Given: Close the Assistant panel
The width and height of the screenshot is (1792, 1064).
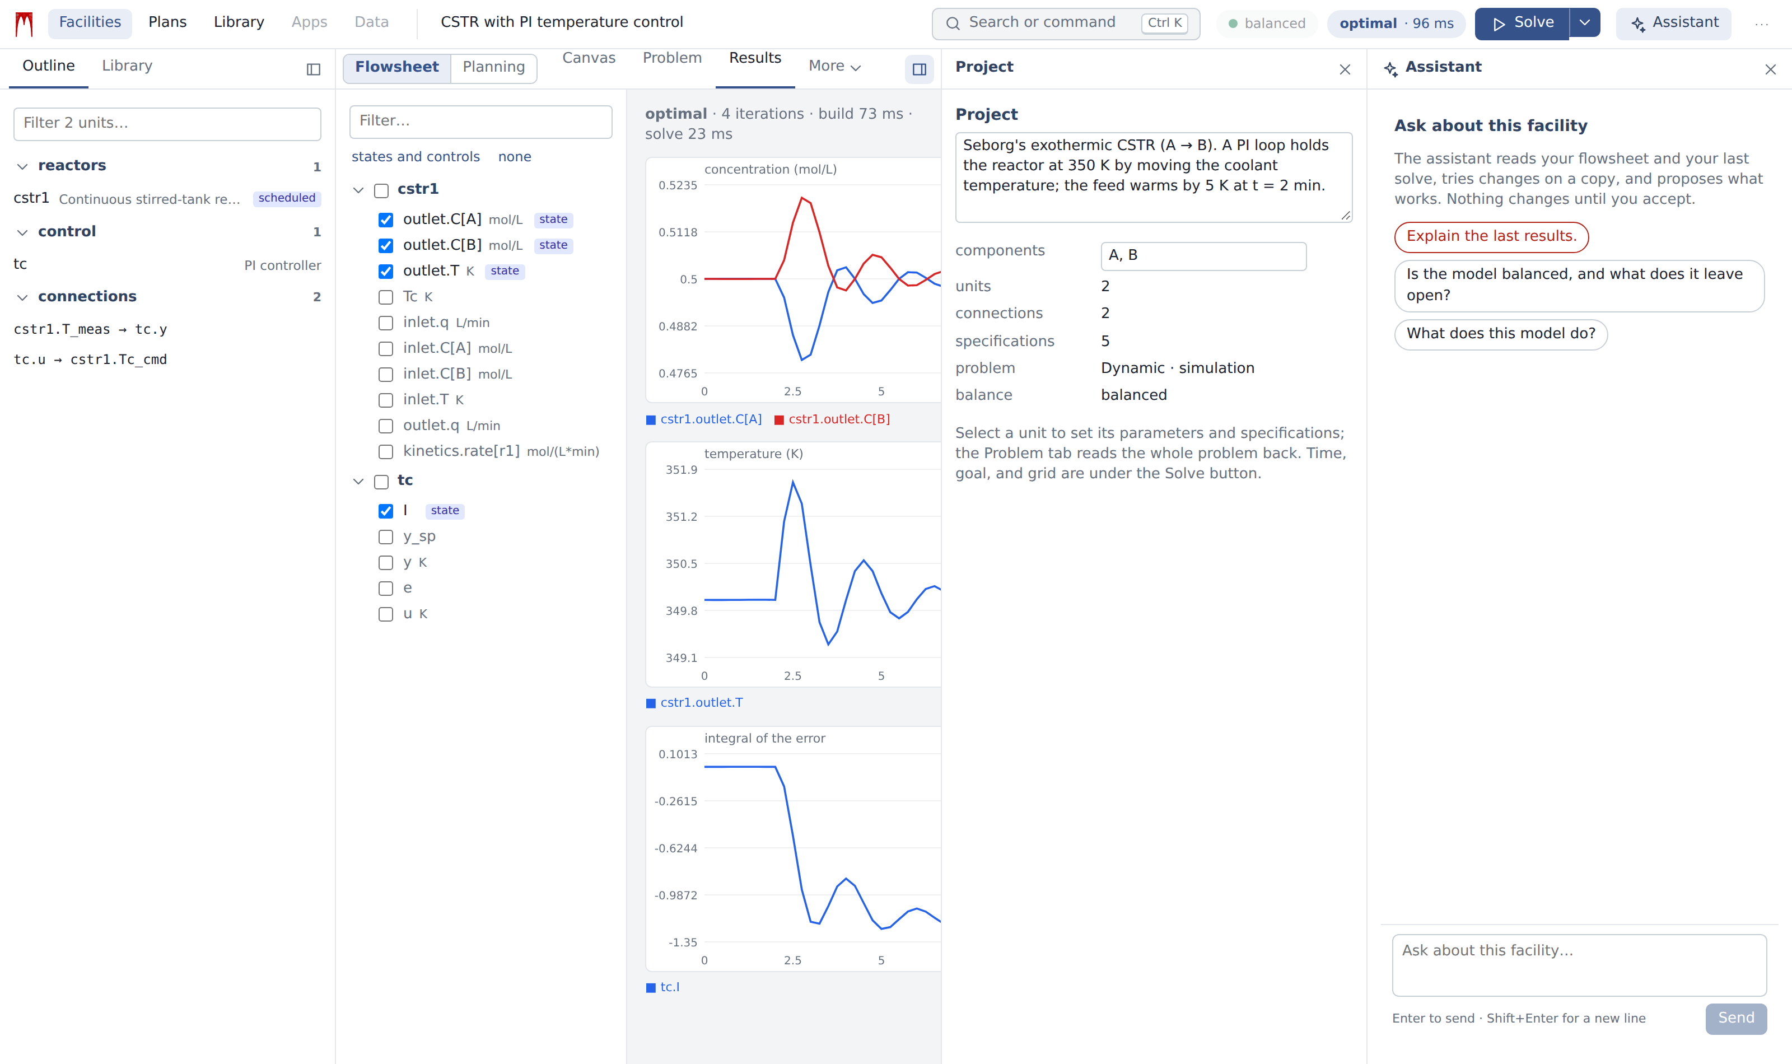Looking at the screenshot, I should coord(1770,69).
